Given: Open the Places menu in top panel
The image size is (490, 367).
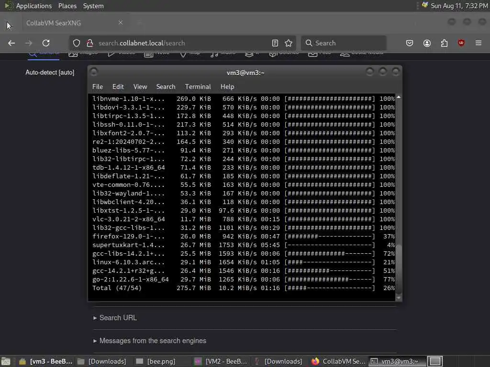Looking at the screenshot, I should coord(67,6).
